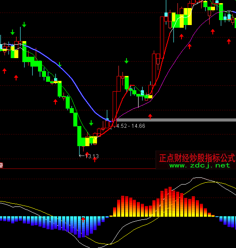
Task: Click the 13.13 low price label
Action: click(x=92, y=156)
